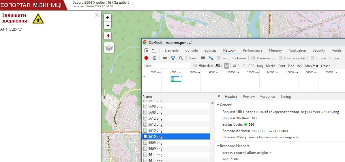This screenshot has height=162, width=345.
Task: Open the Audits tab
Action: point(337,50)
